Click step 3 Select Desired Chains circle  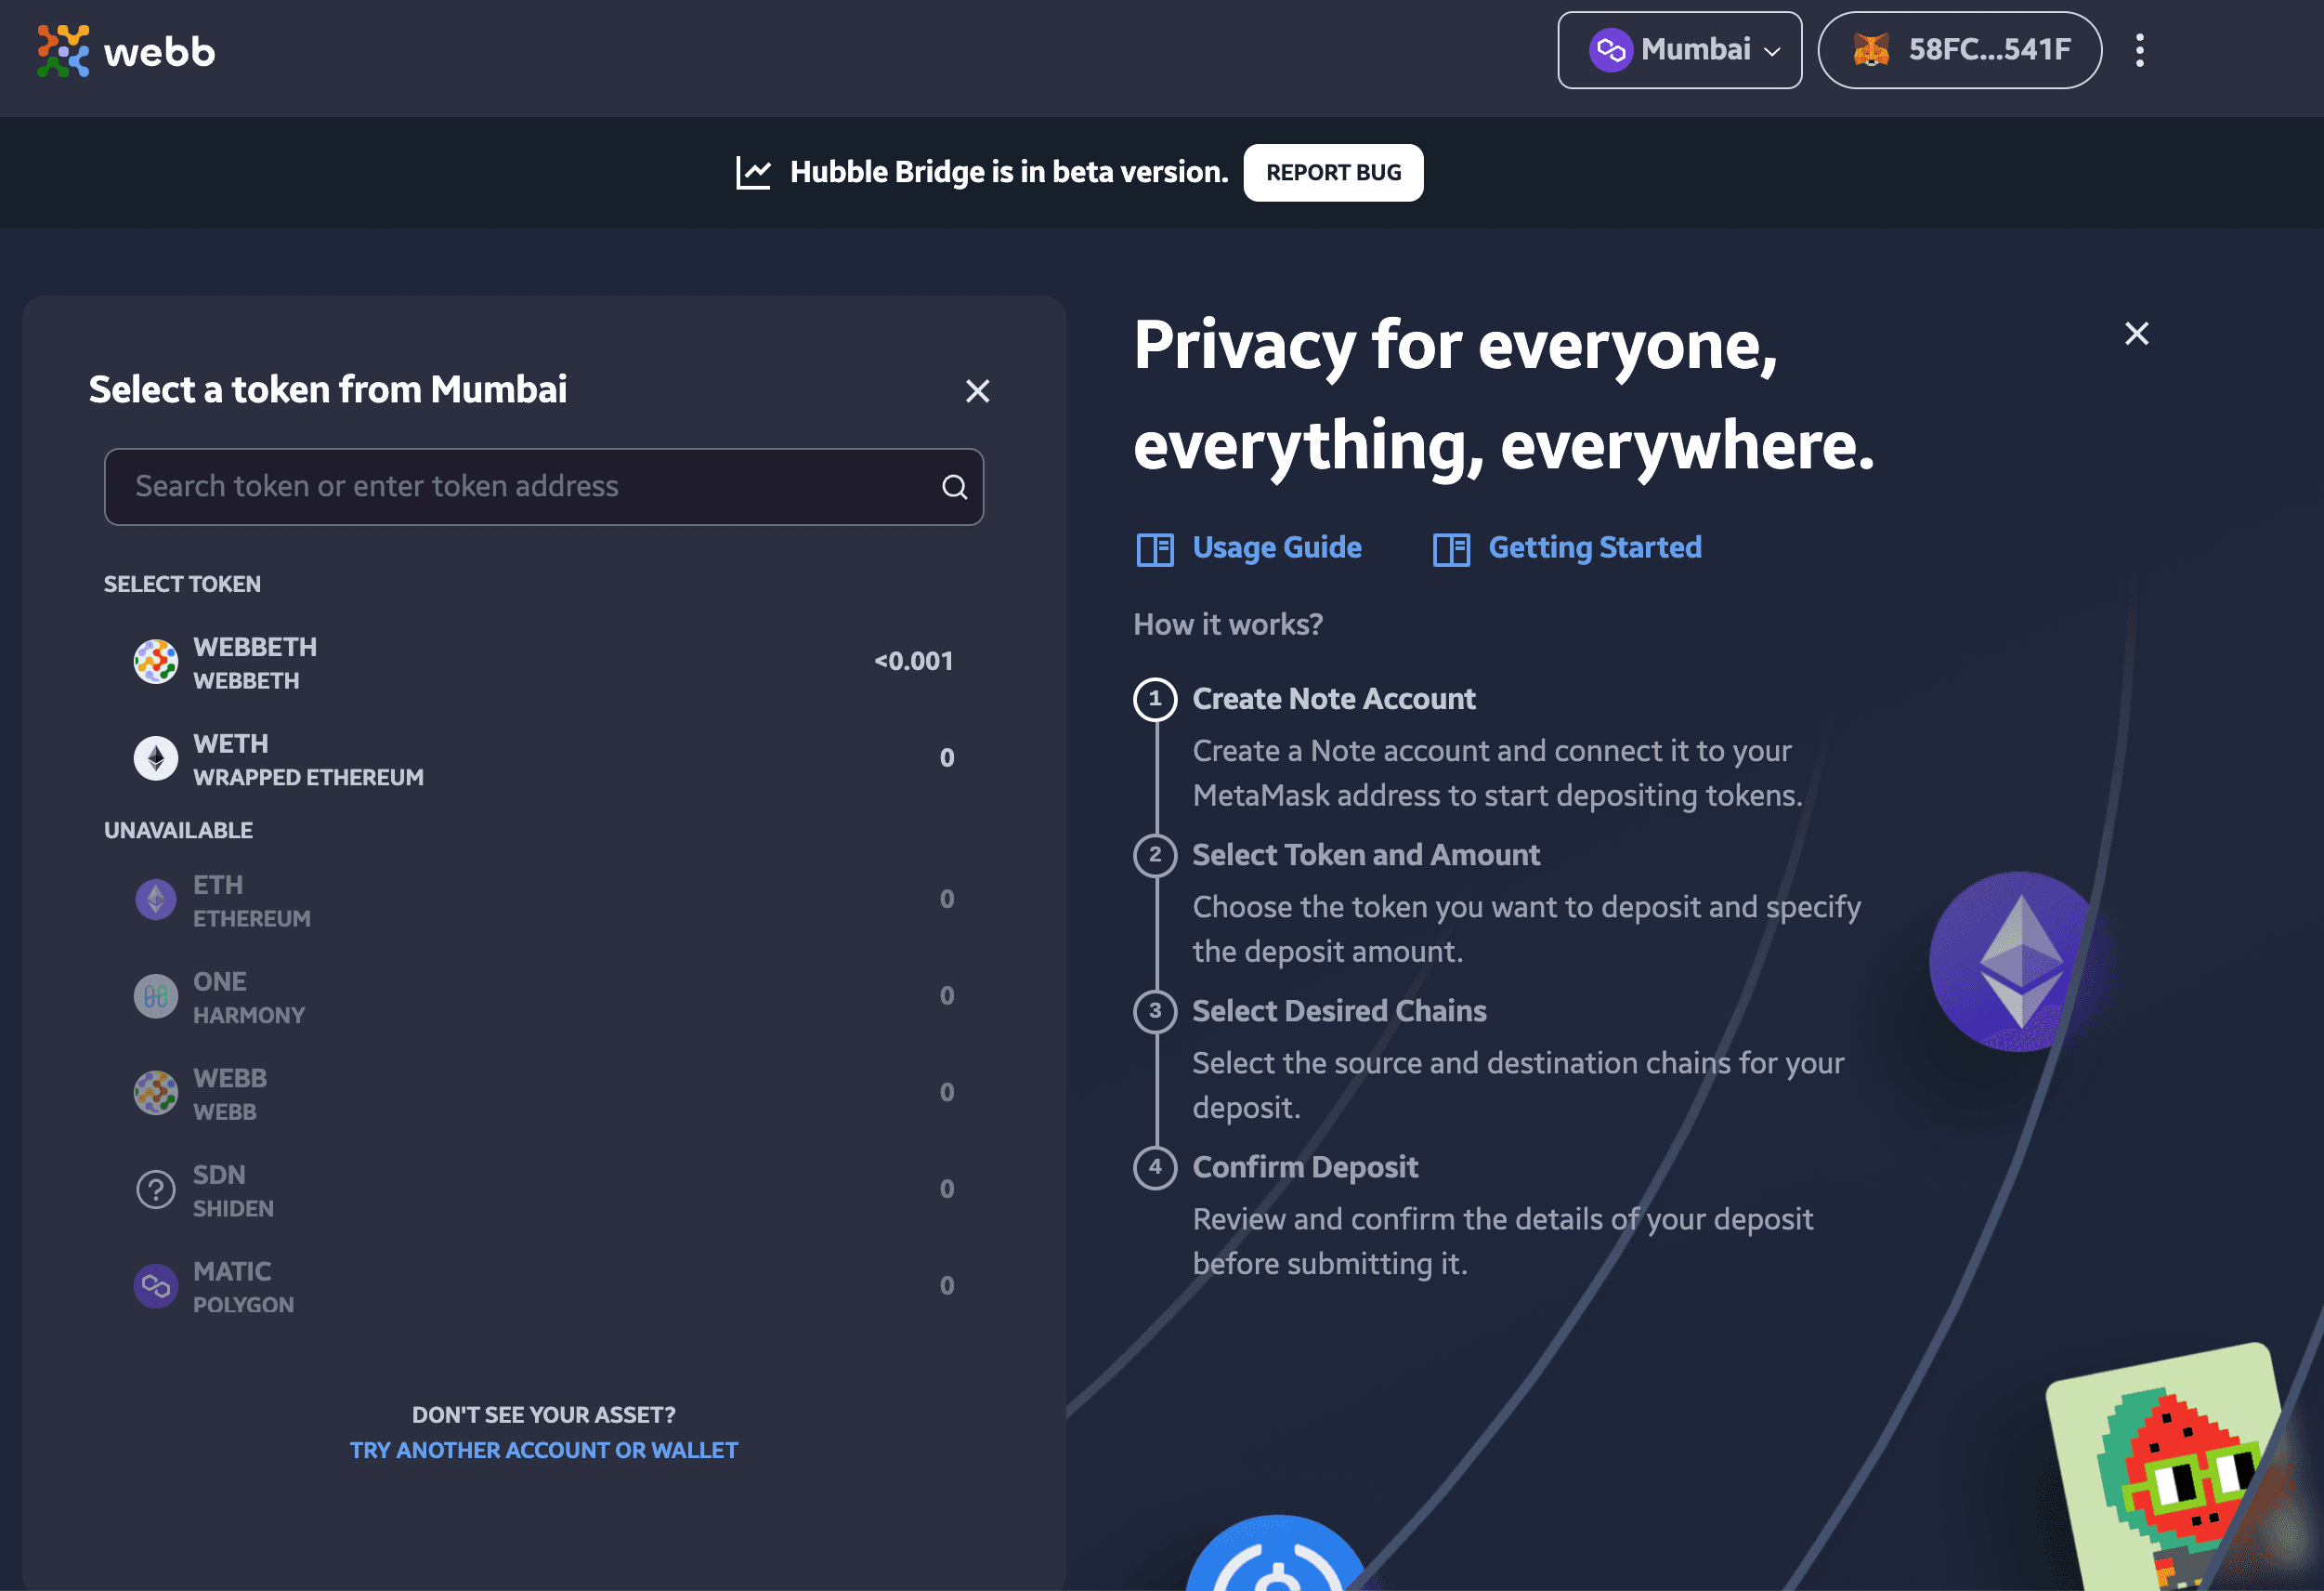tap(1155, 1010)
